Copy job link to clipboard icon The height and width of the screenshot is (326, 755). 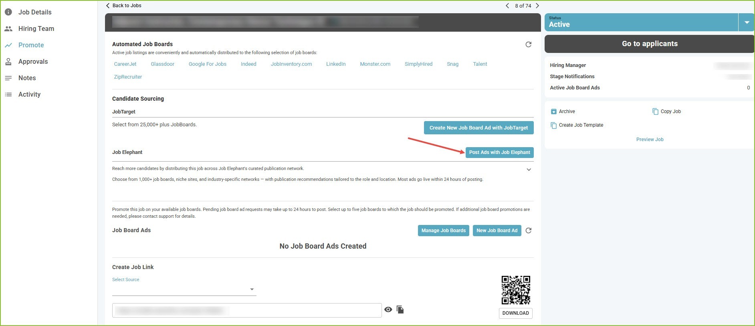click(400, 310)
